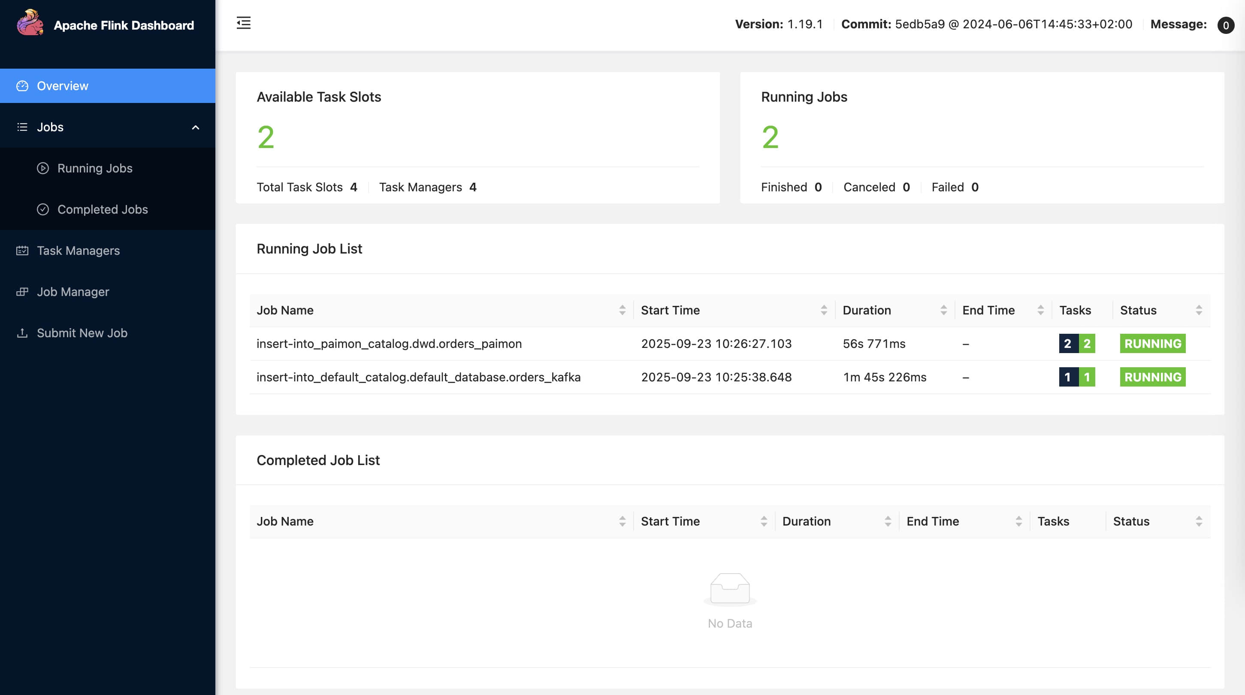
Task: Click the Message count badge
Action: click(1225, 25)
